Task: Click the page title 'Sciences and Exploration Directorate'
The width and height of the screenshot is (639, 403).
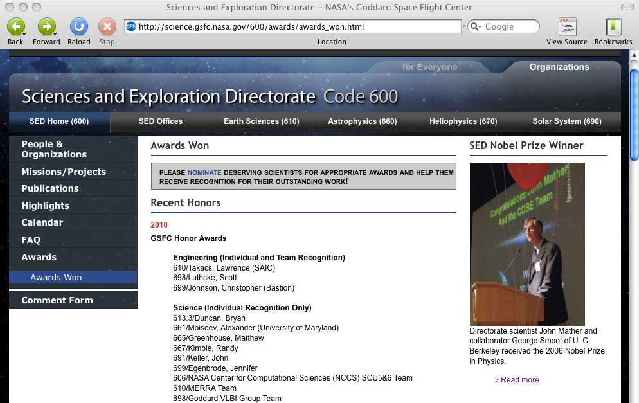Action: (x=168, y=96)
